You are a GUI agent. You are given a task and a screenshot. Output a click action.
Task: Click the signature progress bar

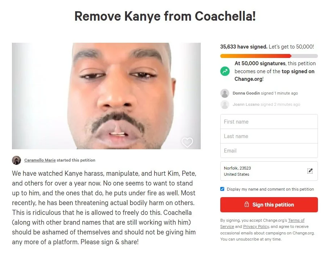[269, 56]
